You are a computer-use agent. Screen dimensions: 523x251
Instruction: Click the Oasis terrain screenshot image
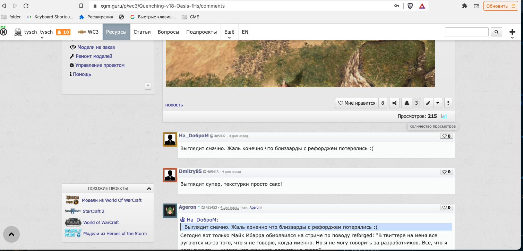(300, 63)
